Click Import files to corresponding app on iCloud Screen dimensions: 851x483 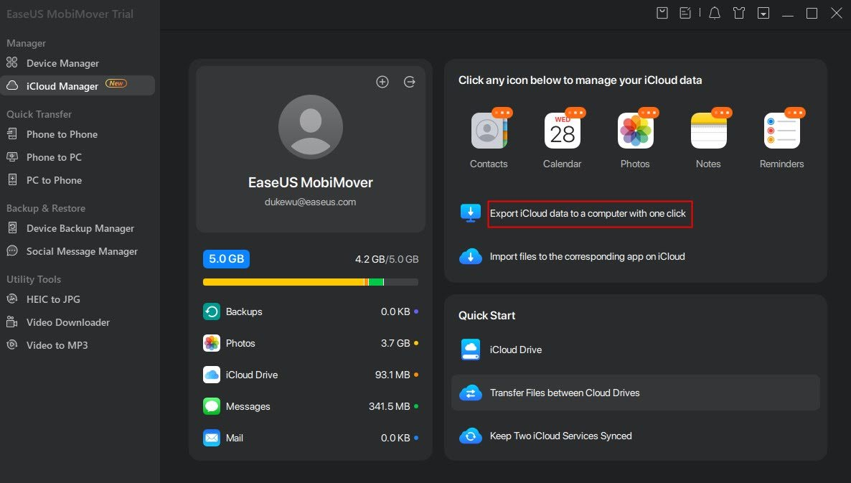pyautogui.click(x=587, y=256)
